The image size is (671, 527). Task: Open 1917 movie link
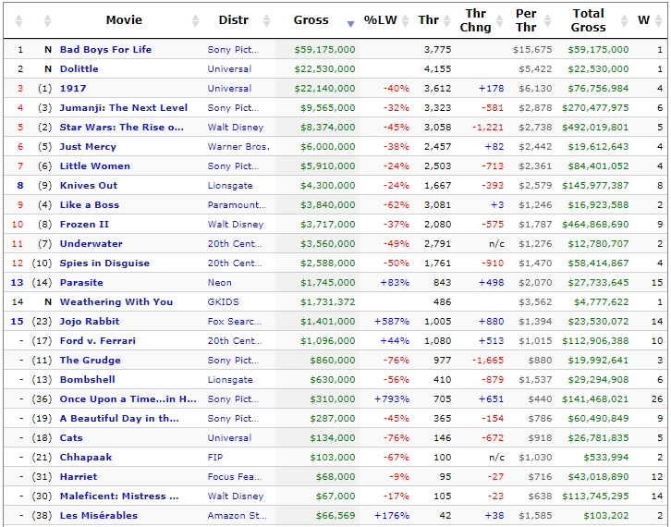pyautogui.click(x=73, y=89)
